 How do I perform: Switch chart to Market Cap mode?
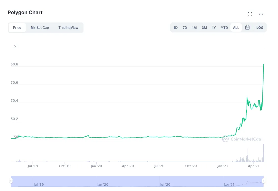[x=40, y=27]
